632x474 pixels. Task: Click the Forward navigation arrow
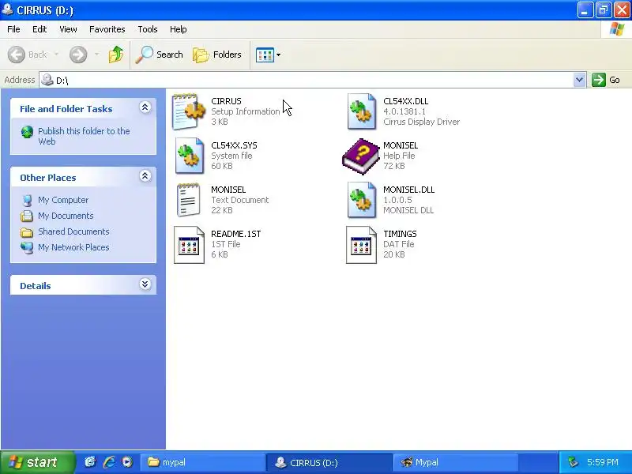point(78,55)
